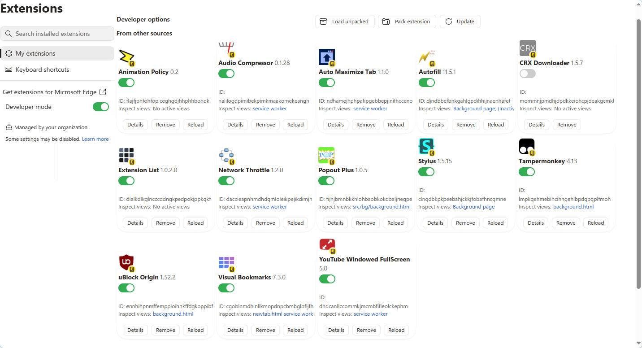Click the puzzle icon beside My extensions
The height and width of the screenshot is (348, 642).
pyautogui.click(x=9, y=53)
